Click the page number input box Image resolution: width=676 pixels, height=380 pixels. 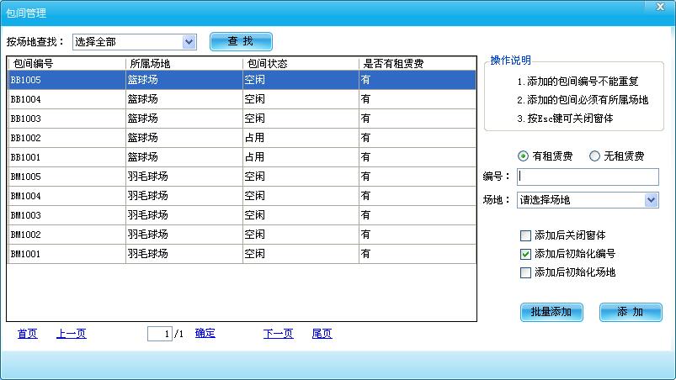159,334
